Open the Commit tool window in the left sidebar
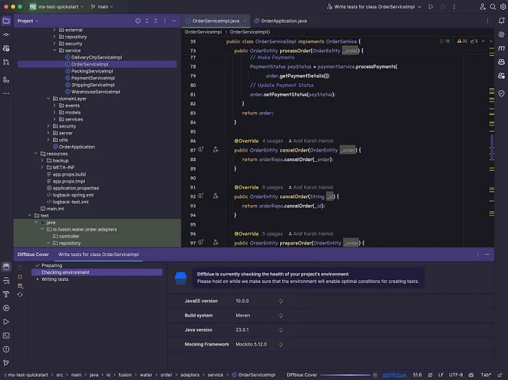This screenshot has width=508, height=380. 6,35
